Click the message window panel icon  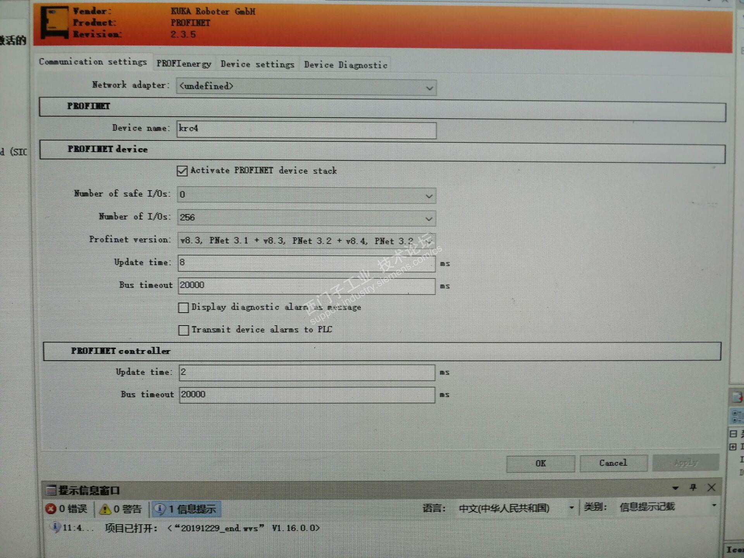point(51,491)
